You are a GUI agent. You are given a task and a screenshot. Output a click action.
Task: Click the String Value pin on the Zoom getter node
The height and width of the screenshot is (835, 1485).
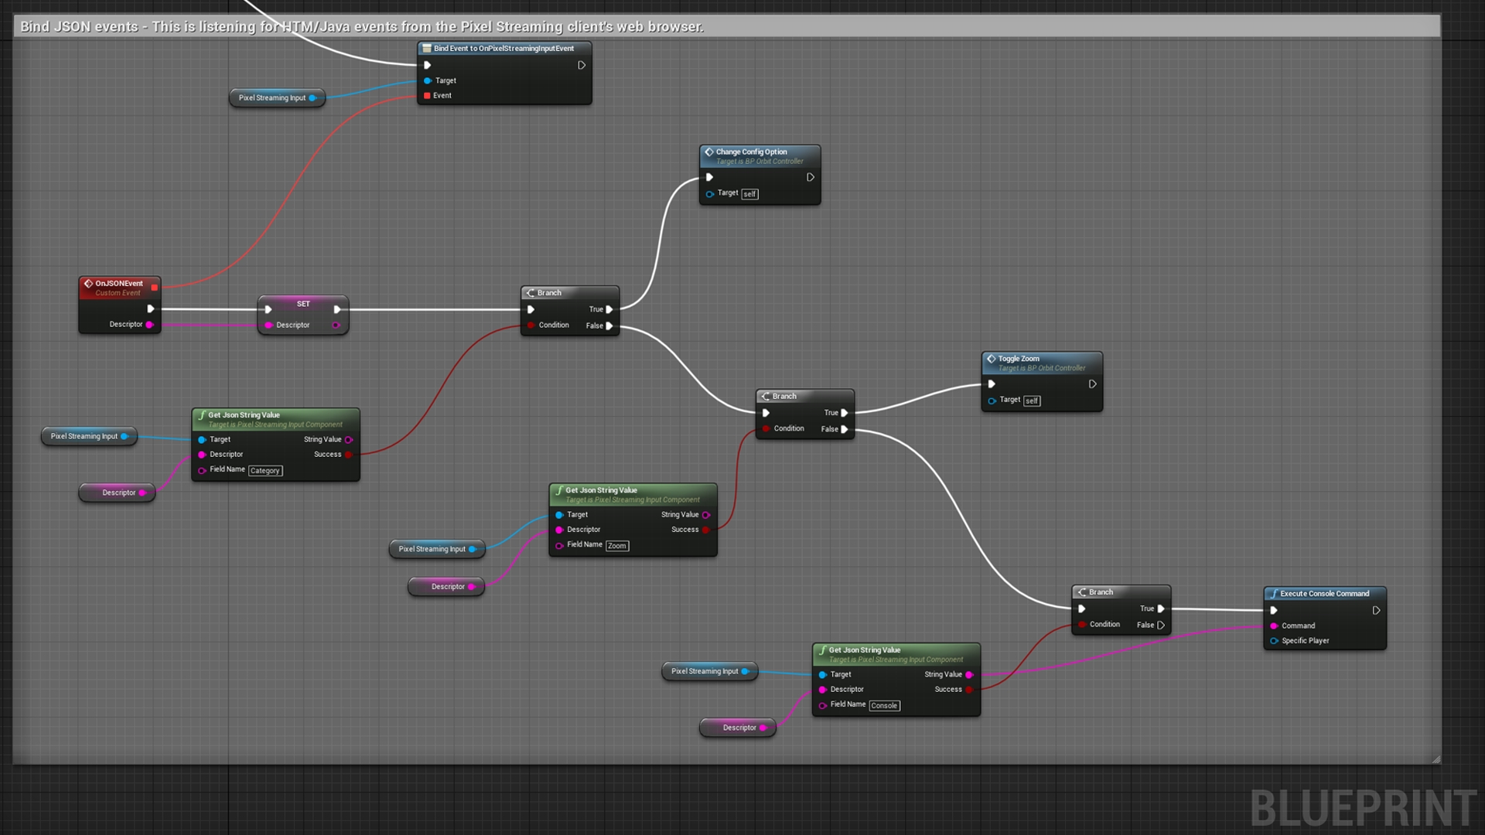pyautogui.click(x=706, y=514)
